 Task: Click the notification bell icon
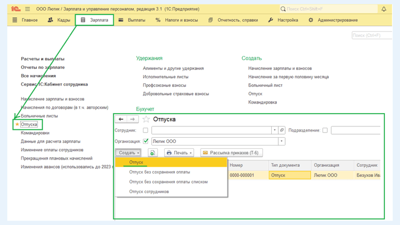coord(384,9)
